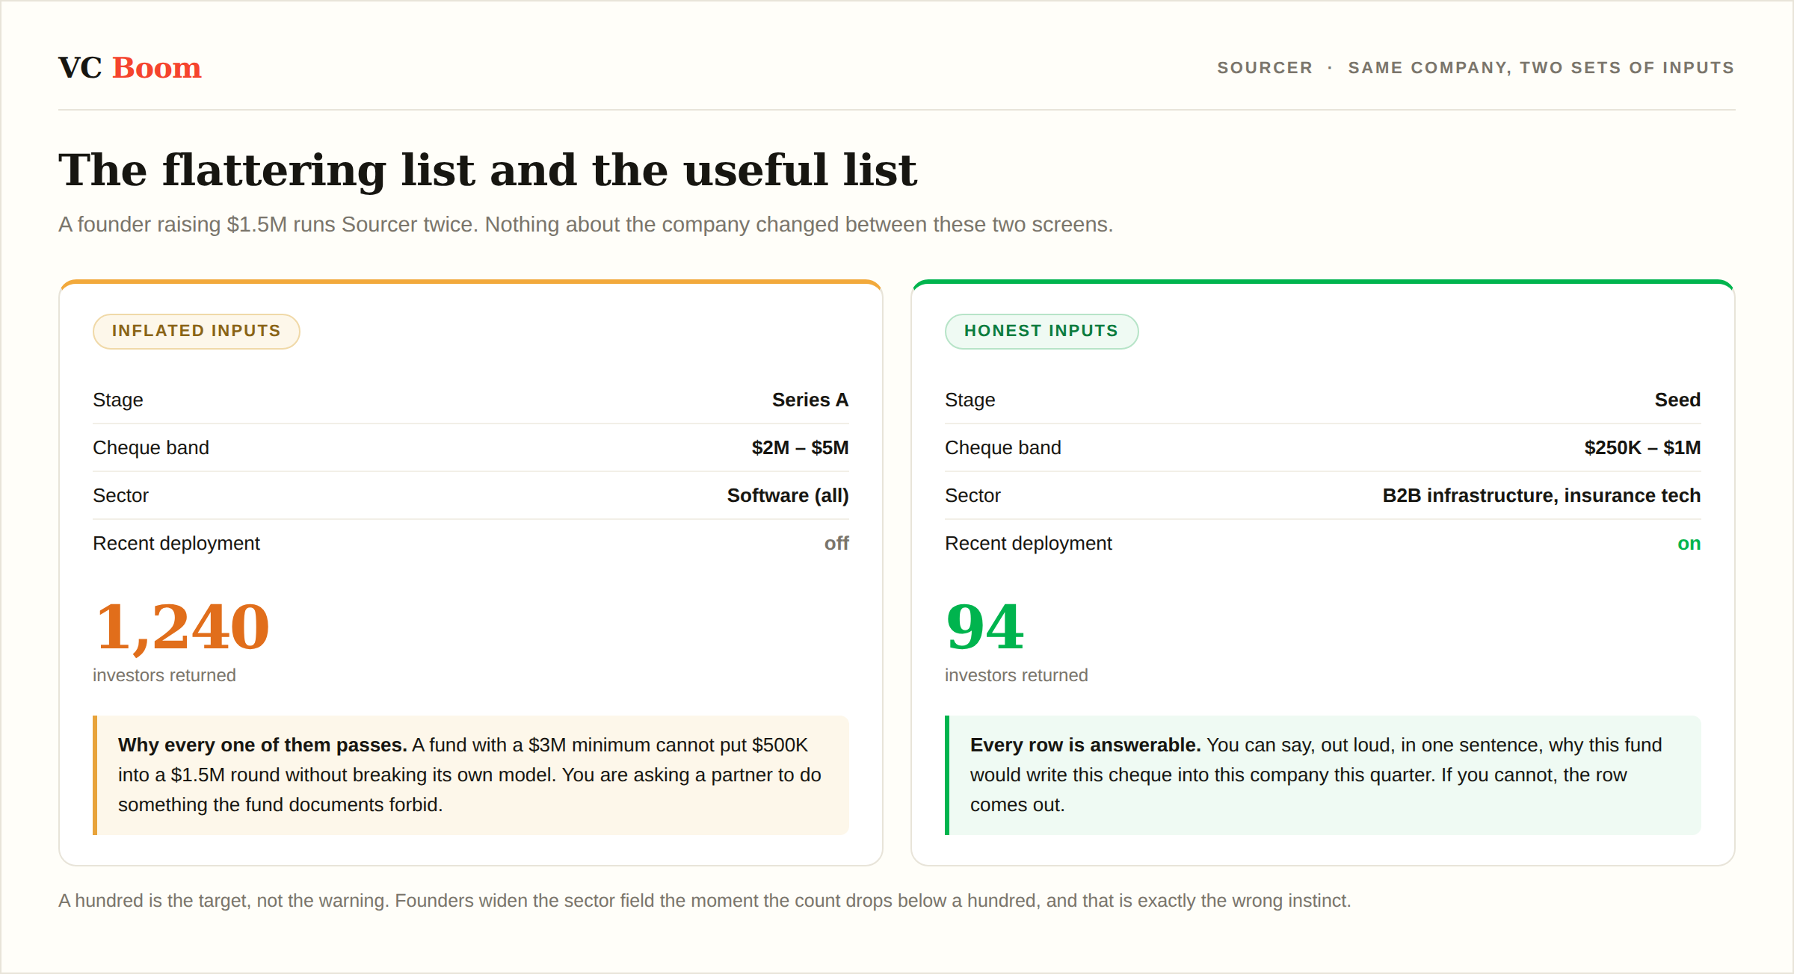Toggle Recent deployment 'off' in inflated card
Viewport: 1794px width, 974px height.
[836, 543]
